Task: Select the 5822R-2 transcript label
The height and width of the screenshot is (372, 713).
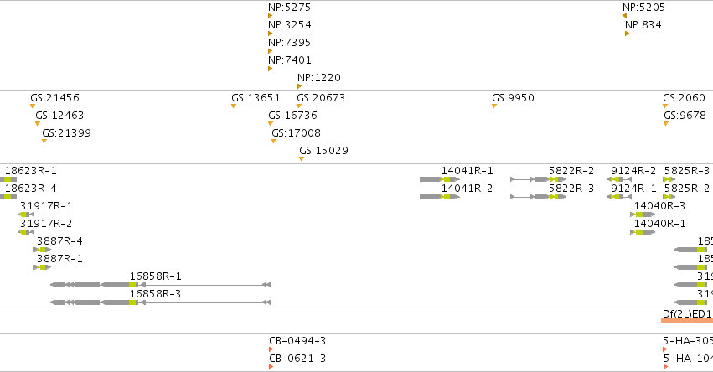Action: 571,171
